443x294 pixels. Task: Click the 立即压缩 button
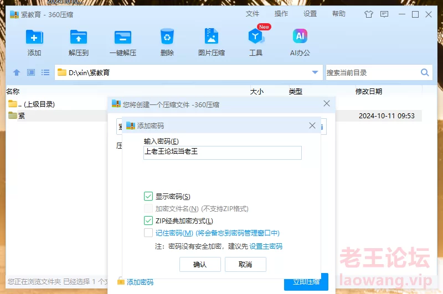pos(306,282)
